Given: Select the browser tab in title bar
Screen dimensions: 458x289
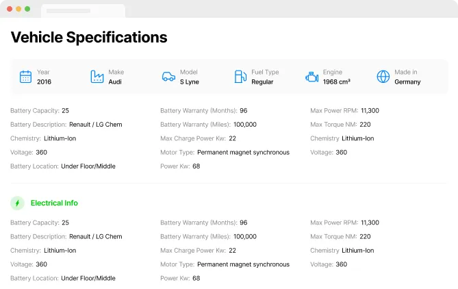Looking at the screenshot, I should pyautogui.click(x=83, y=11).
